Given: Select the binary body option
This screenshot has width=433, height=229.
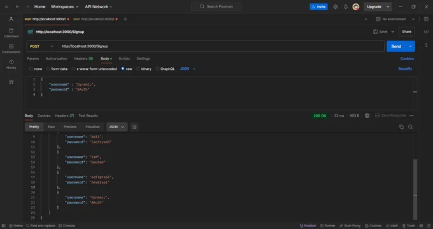Looking at the screenshot, I should 144,69.
